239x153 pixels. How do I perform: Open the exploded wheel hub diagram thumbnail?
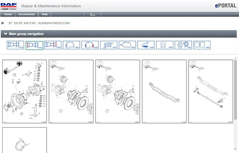pos(25,91)
